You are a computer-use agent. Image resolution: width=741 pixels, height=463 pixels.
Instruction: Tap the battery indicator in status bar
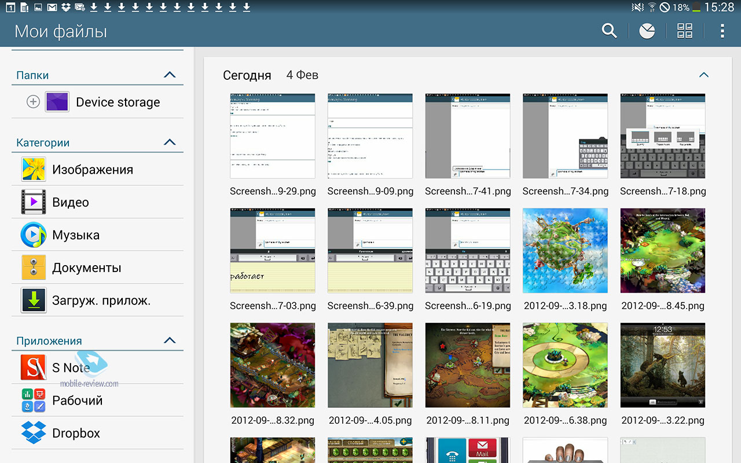tap(696, 8)
